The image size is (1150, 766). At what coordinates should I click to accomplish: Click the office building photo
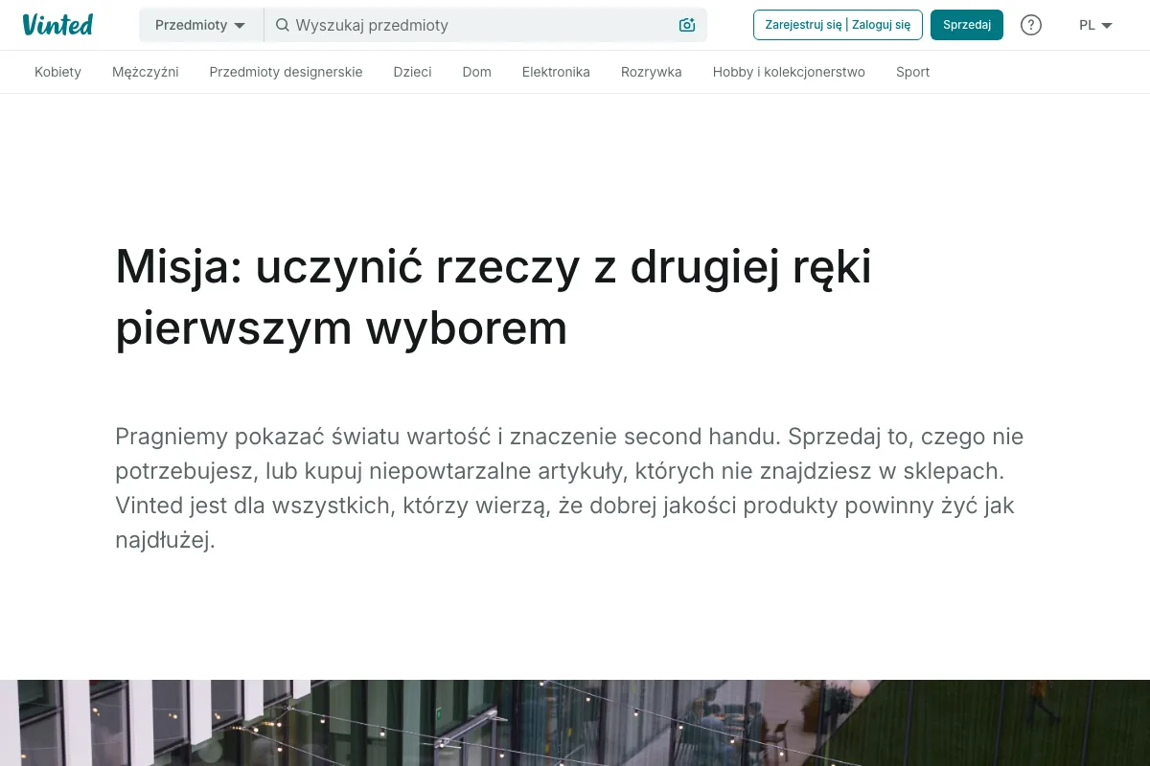point(575,723)
